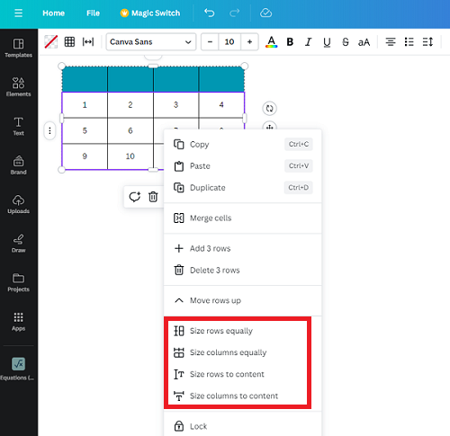Choose Delete 3 rows

(x=243, y=270)
